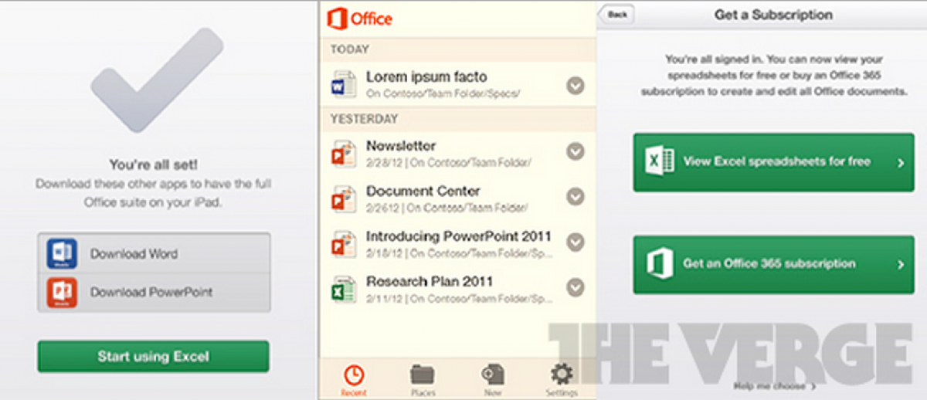
Task: Go Back from Get a Subscription
Action: (x=616, y=15)
